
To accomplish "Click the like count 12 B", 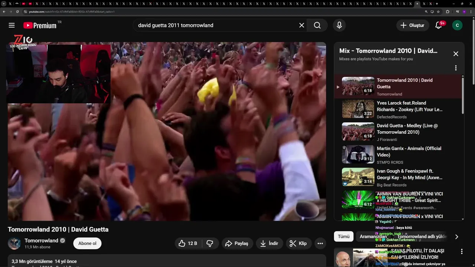I will [193, 243].
